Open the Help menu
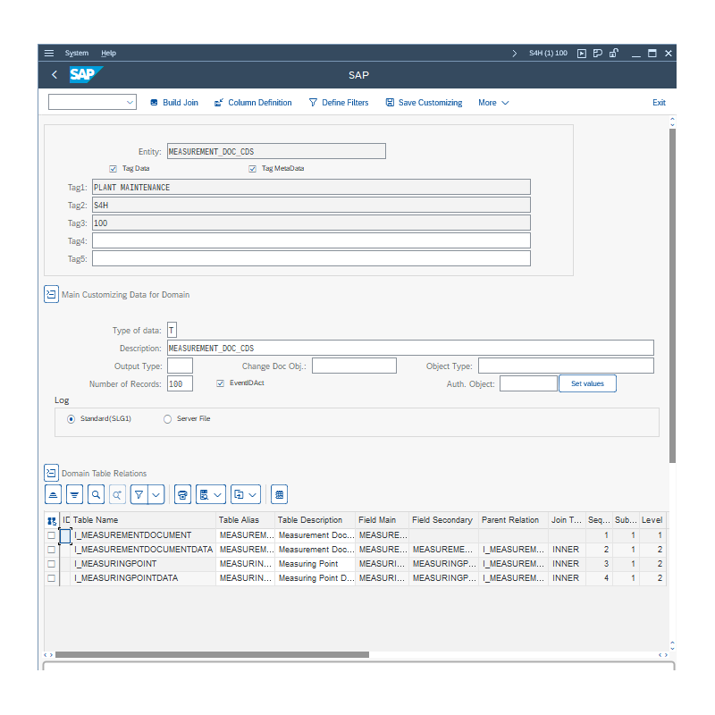This screenshot has height=715, width=715. (108, 53)
